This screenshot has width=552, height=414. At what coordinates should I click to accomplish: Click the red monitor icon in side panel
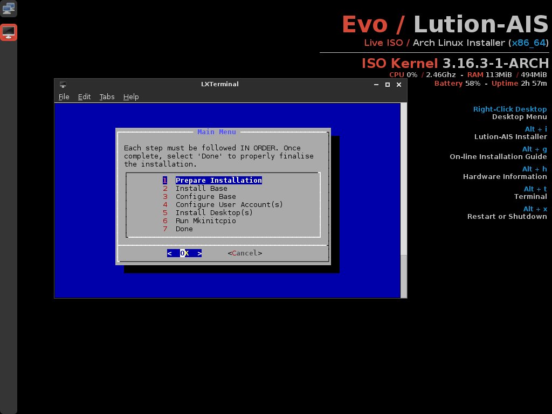9,32
